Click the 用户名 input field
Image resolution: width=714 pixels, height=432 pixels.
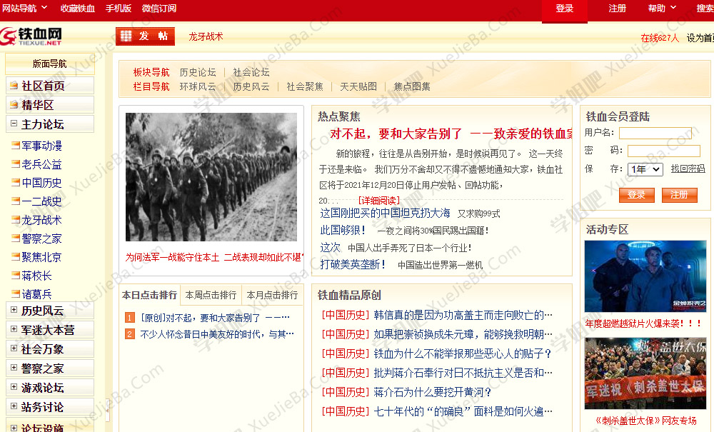655,133
